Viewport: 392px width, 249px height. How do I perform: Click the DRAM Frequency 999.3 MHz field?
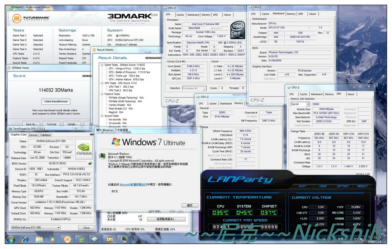pos(245,131)
